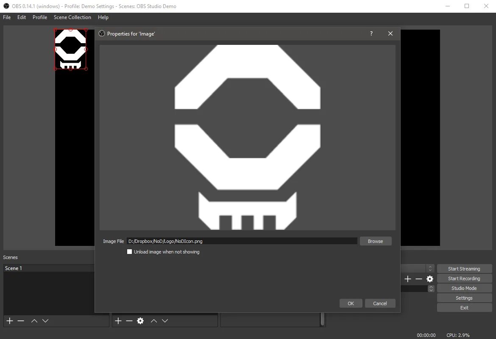Add a transition with the plus icon
Image resolution: width=496 pixels, height=339 pixels.
[x=408, y=278]
